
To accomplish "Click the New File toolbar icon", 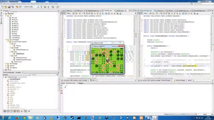I will coord(2,7).
